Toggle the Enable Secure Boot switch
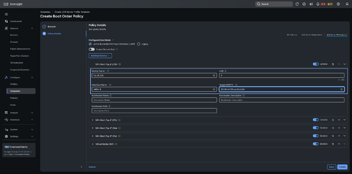The width and height of the screenshot is (352, 174). (x=91, y=49)
